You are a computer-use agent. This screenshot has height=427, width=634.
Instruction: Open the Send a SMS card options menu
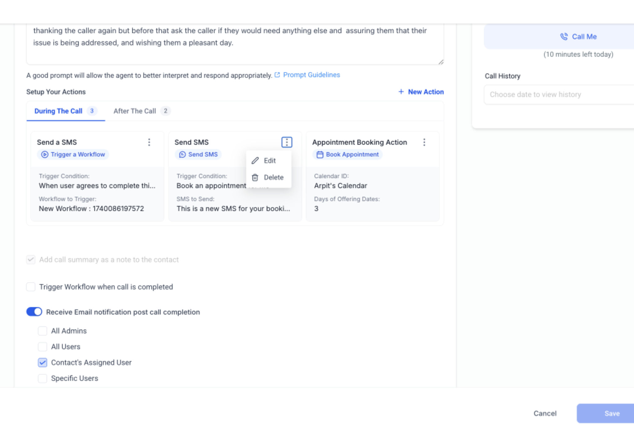point(149,142)
